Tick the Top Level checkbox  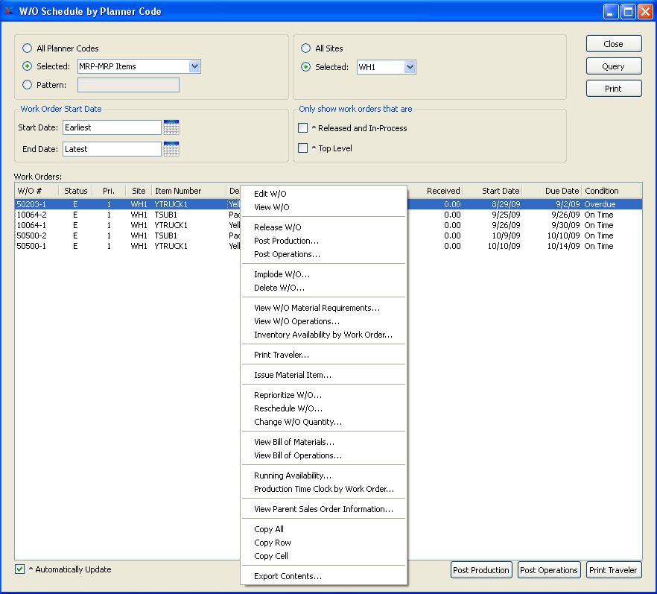pyautogui.click(x=303, y=148)
